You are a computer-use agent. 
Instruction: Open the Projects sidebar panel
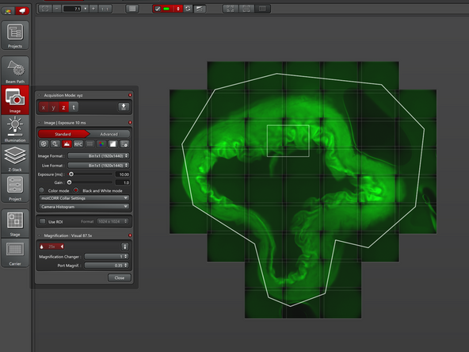(15, 35)
